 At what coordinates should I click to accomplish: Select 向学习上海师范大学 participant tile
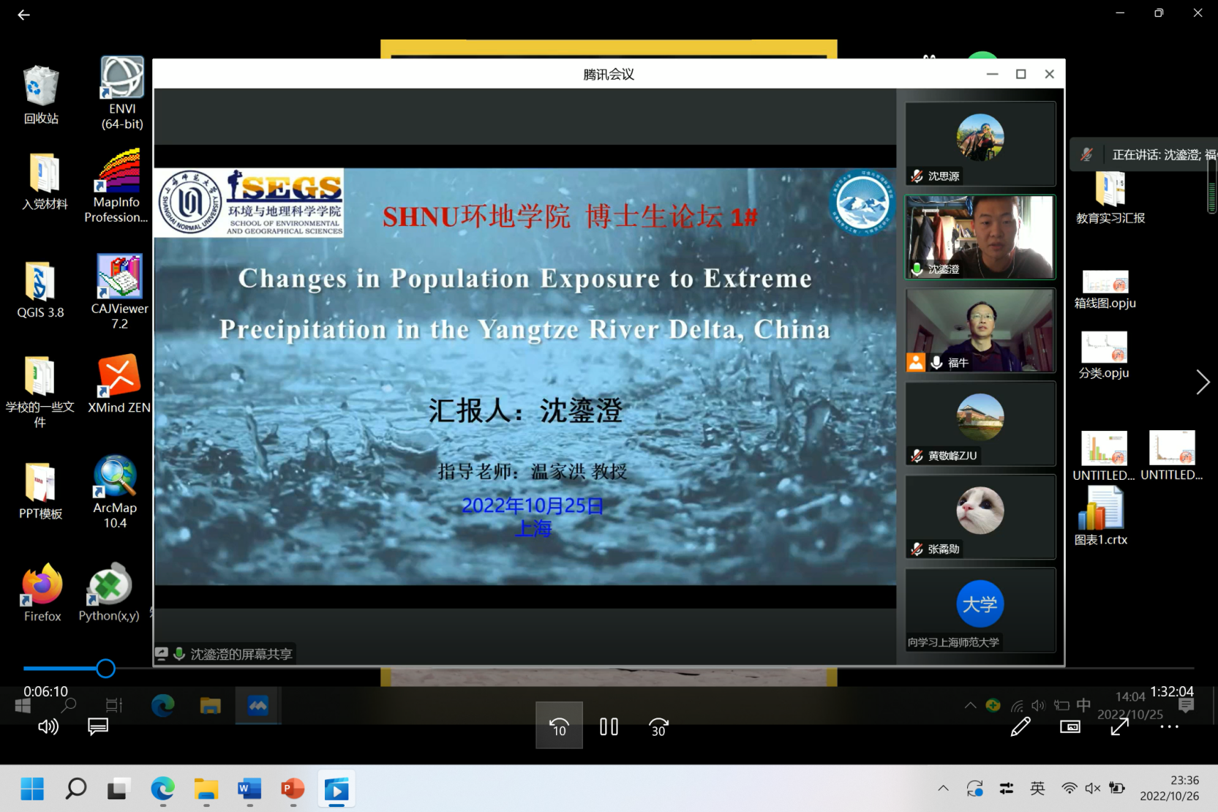[x=980, y=610]
